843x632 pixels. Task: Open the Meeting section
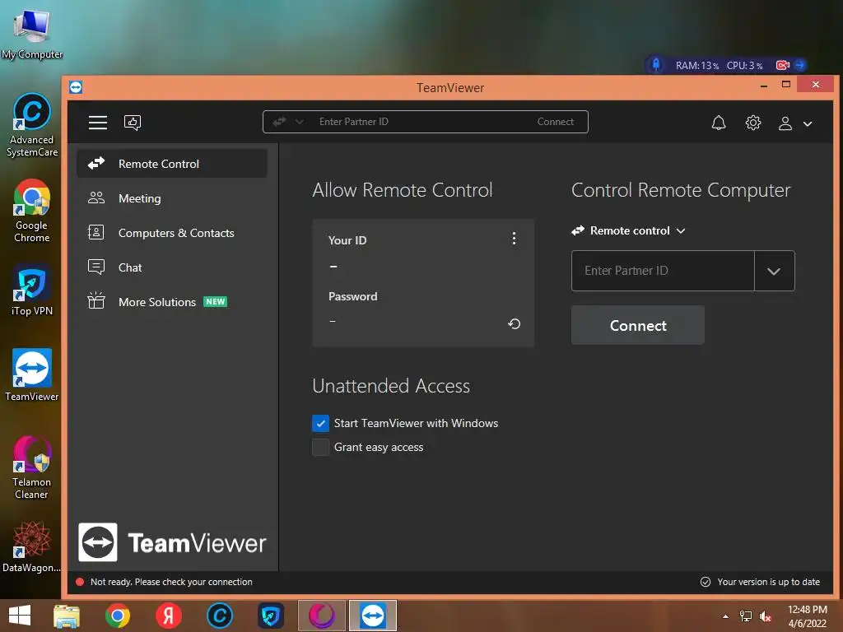[172, 198]
